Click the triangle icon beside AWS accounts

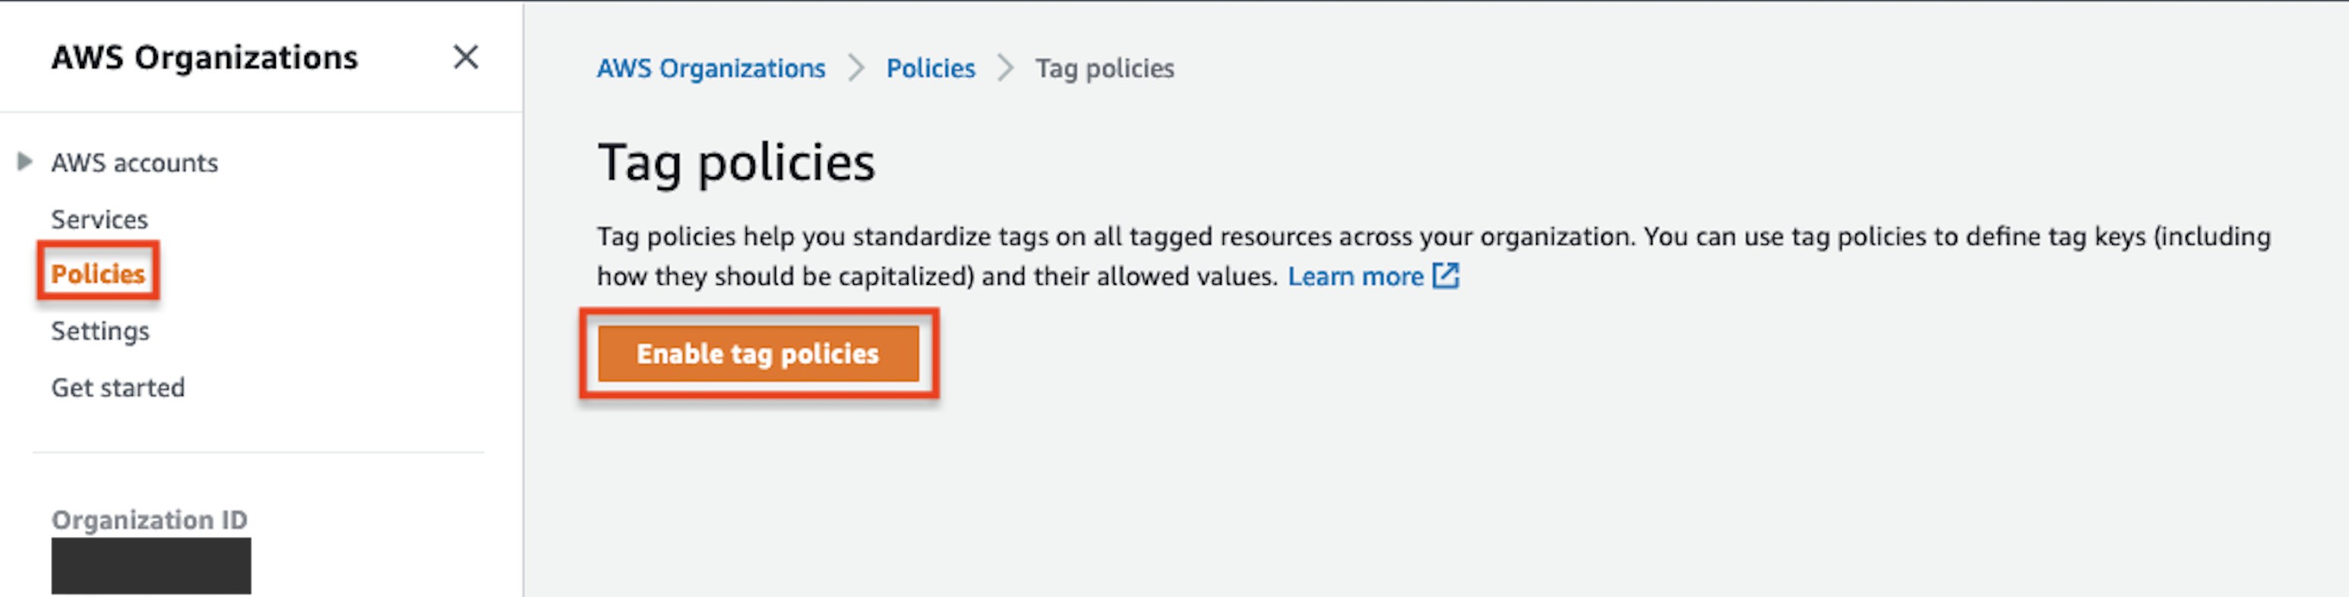point(24,161)
